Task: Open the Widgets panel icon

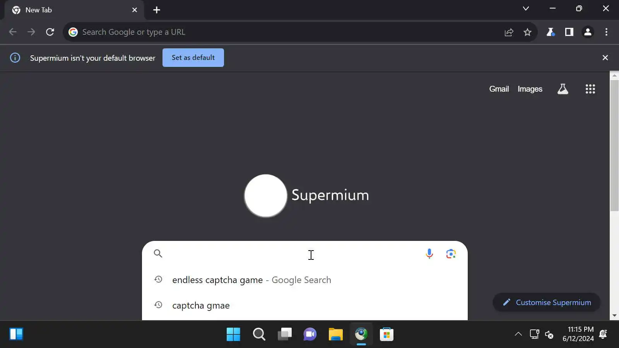Action: coord(16,334)
